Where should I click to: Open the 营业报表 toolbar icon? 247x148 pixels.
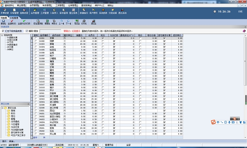pyautogui.click(x=73, y=11)
